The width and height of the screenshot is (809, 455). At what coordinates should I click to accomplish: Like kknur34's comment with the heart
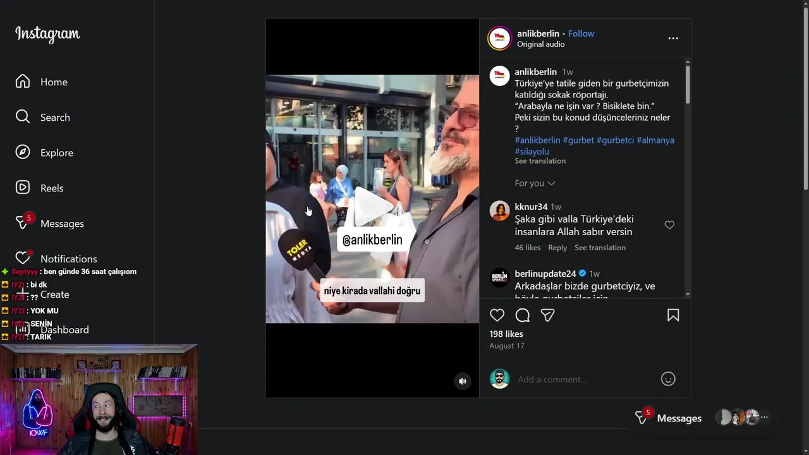(x=669, y=225)
